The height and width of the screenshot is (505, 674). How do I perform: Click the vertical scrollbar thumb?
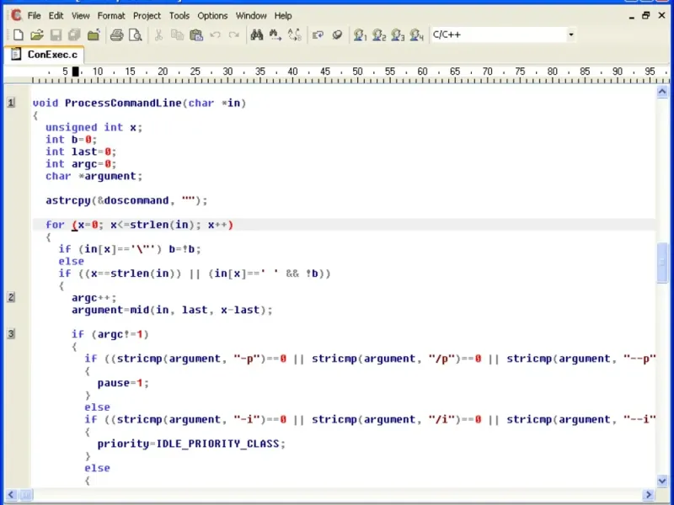663,263
